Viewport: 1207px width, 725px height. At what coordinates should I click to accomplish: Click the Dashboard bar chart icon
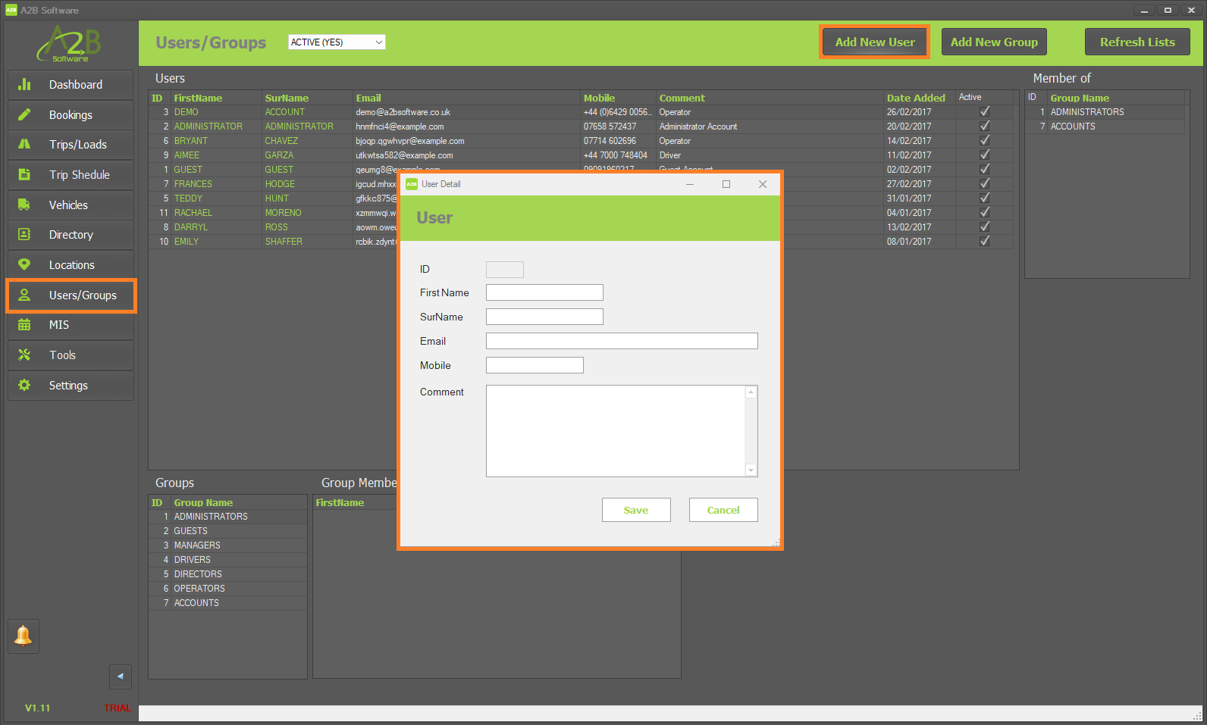click(24, 84)
